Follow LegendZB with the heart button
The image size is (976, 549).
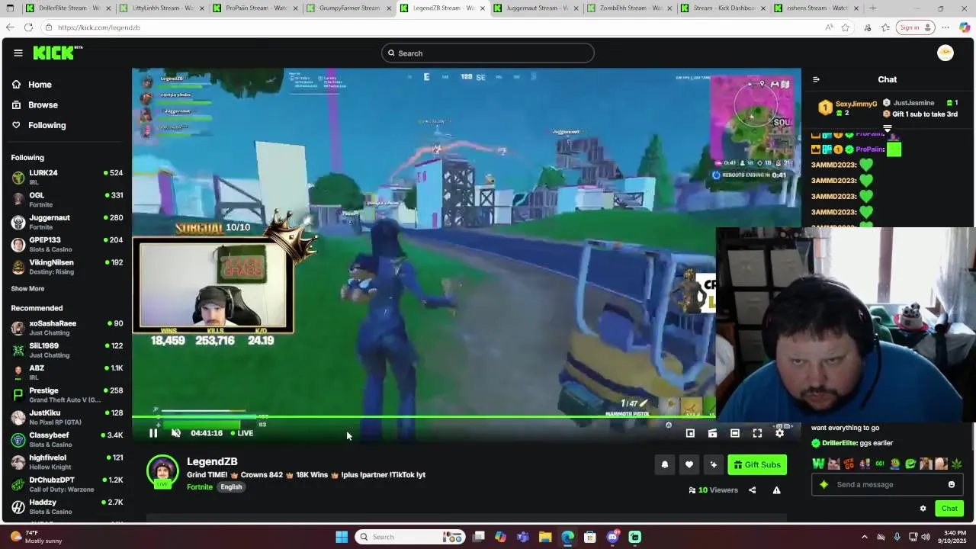(689, 464)
